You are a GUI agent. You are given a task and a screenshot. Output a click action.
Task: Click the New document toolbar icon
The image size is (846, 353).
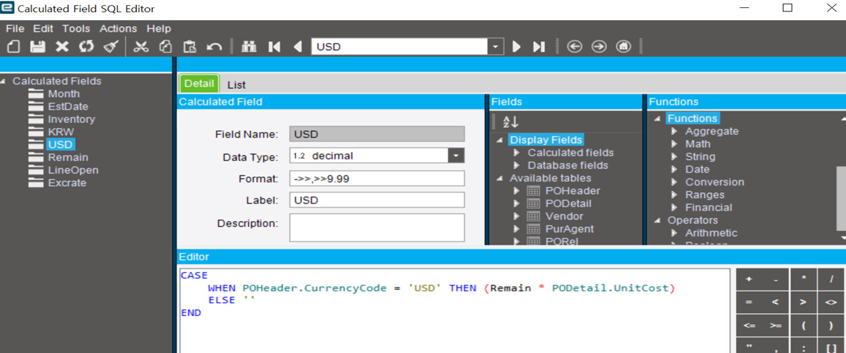(x=13, y=47)
